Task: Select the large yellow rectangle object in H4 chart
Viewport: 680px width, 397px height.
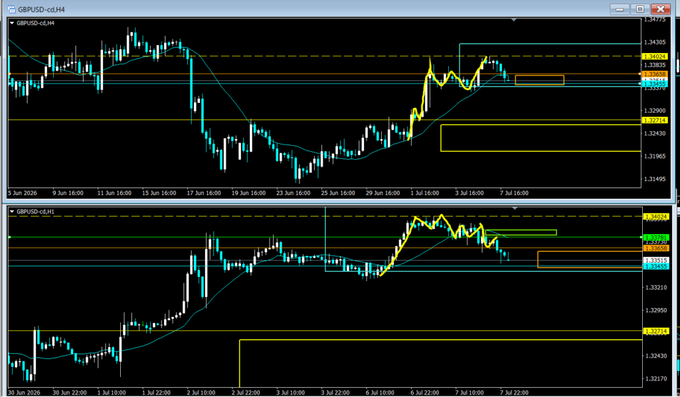Action: point(541,138)
